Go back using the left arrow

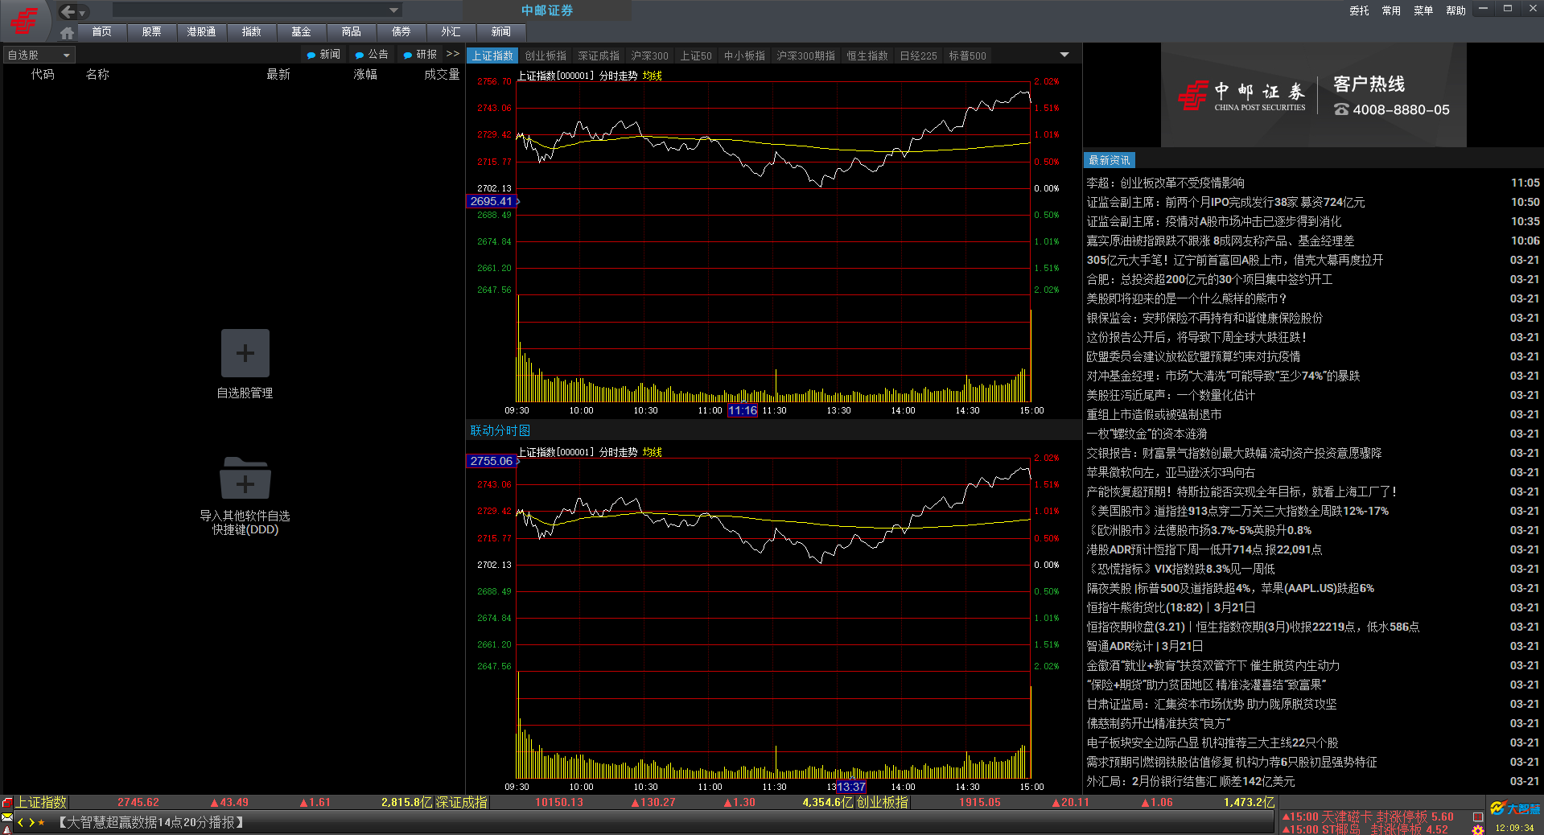click(68, 11)
